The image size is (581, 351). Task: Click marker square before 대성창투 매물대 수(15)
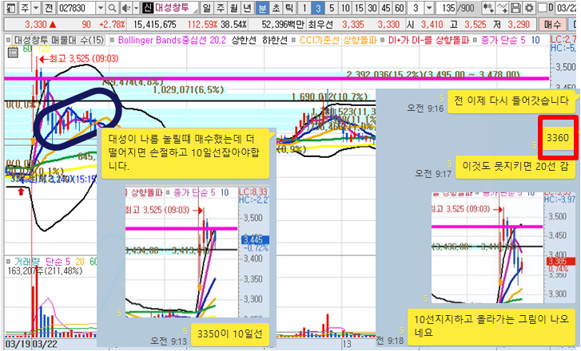[x=9, y=39]
